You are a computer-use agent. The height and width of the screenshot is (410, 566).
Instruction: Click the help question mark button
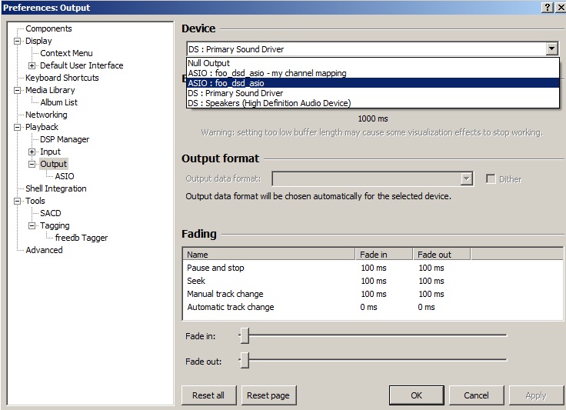(x=547, y=7)
